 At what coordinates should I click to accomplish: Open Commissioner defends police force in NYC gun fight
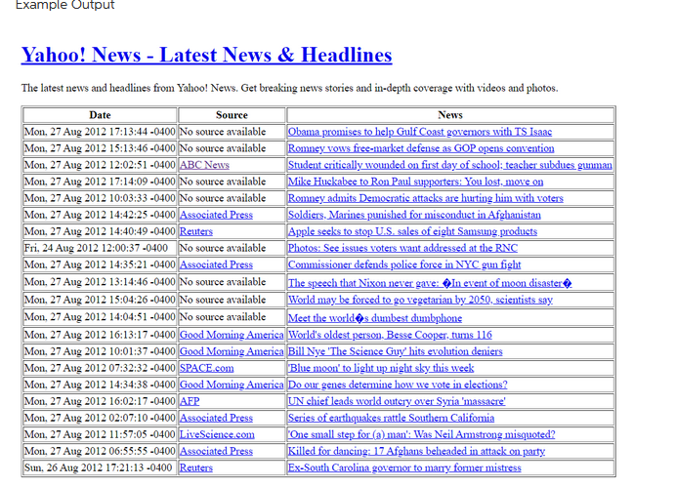(404, 264)
